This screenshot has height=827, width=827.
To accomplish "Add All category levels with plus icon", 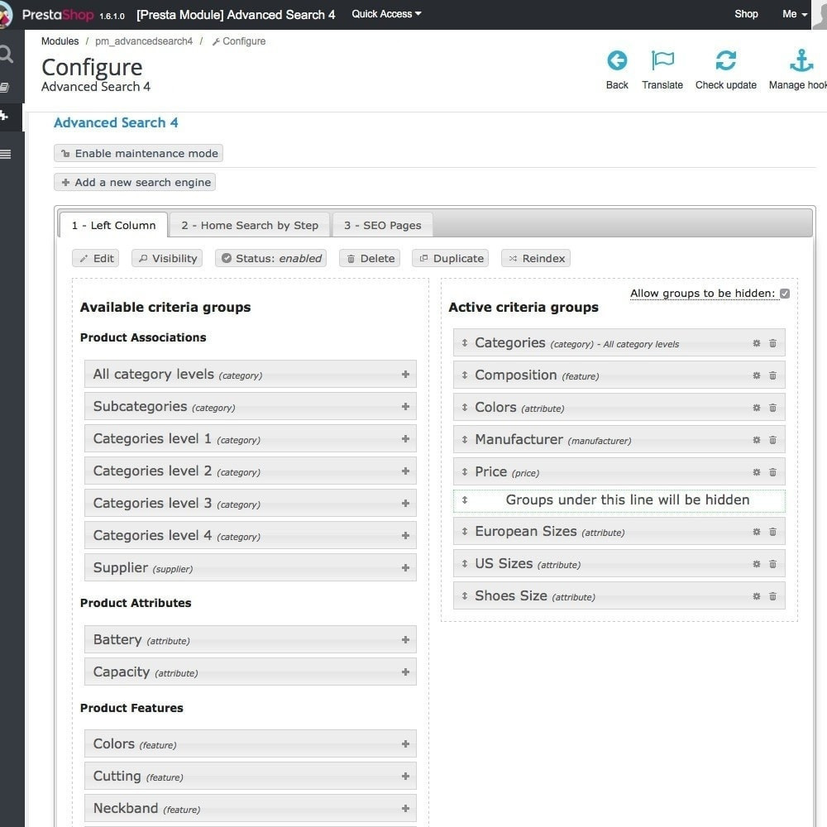I will click(405, 374).
